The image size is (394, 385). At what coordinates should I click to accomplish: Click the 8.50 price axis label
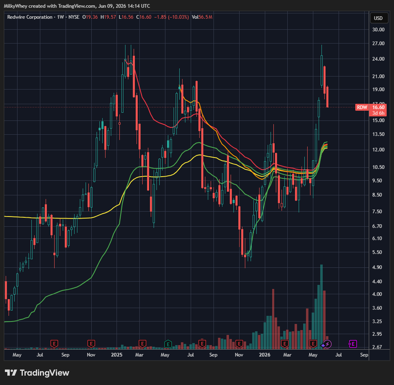click(377, 195)
